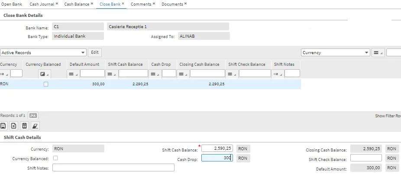The height and width of the screenshot is (174, 401).
Task: Click the Bank Name field showing C1
Action: tap(78, 26)
